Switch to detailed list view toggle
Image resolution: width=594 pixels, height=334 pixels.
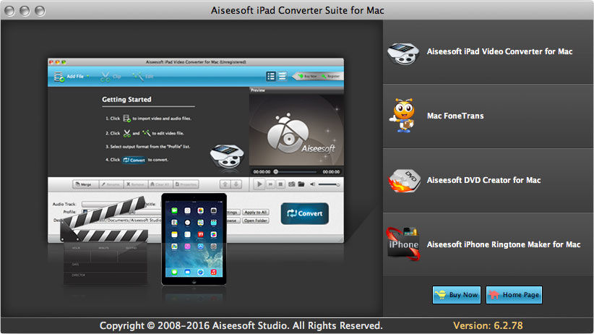point(271,76)
